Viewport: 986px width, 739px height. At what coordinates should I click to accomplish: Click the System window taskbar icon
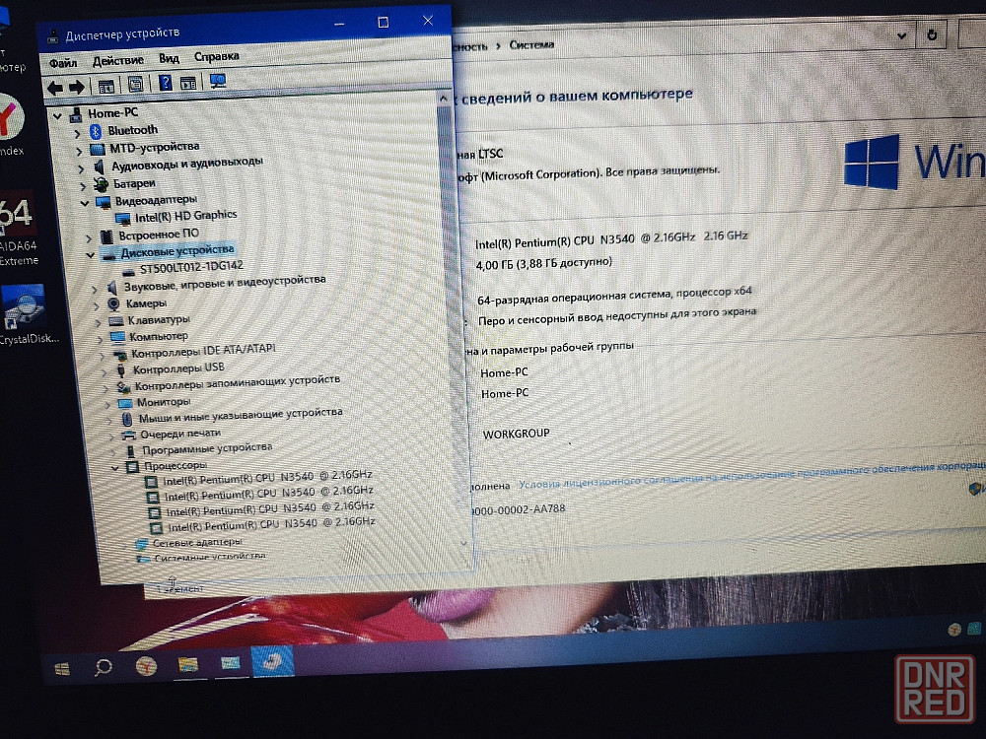(230, 663)
